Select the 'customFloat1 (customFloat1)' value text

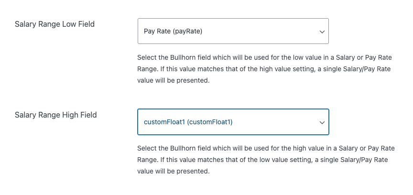coord(188,122)
